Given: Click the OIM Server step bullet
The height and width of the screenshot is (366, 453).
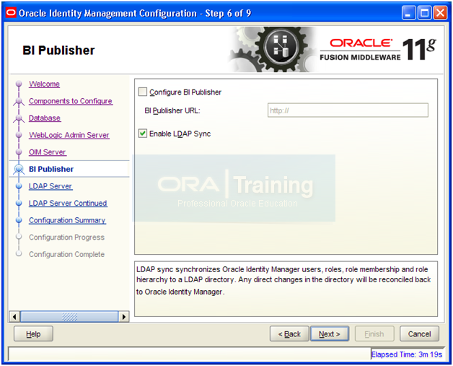Looking at the screenshot, I should (19, 152).
